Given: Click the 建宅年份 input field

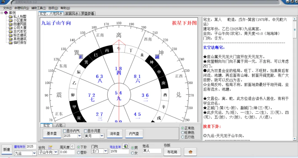Looking at the screenshot, I should click(x=31, y=147).
